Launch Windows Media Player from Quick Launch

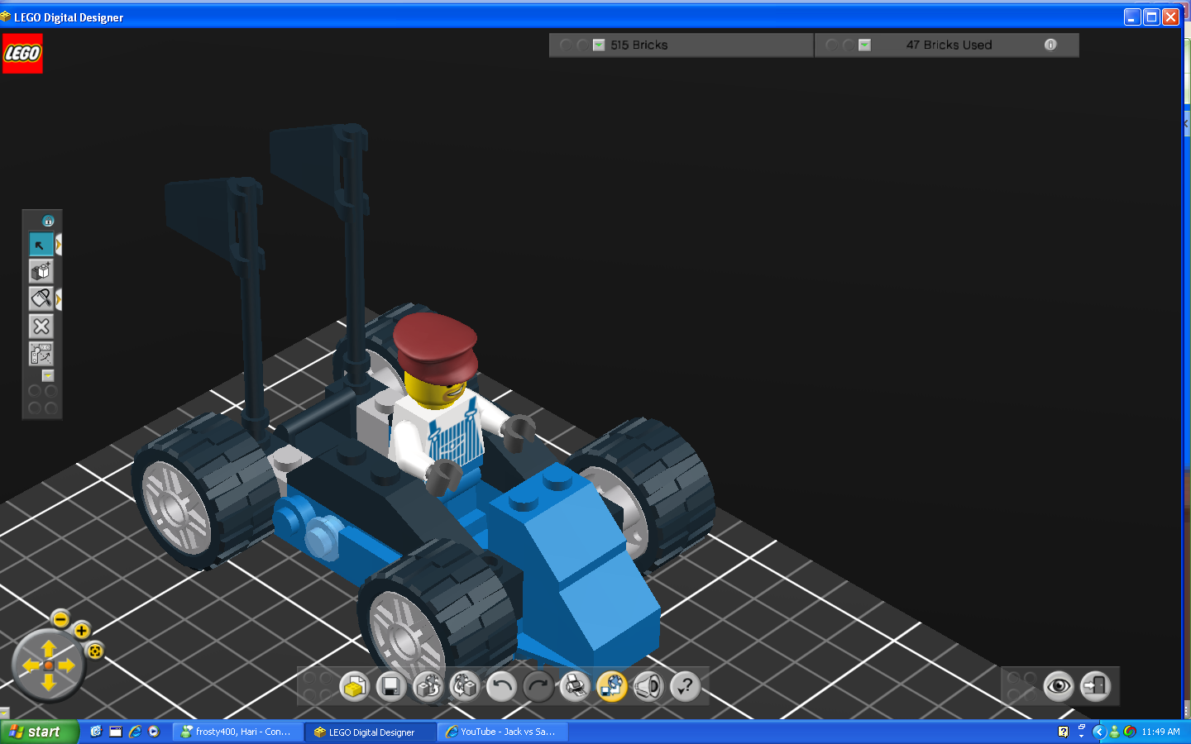click(154, 732)
